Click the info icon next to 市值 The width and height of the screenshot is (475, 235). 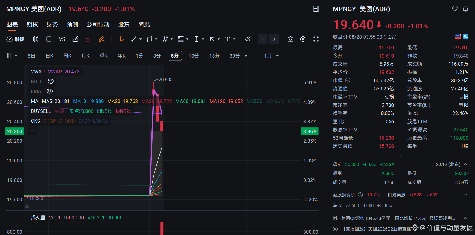point(348,80)
